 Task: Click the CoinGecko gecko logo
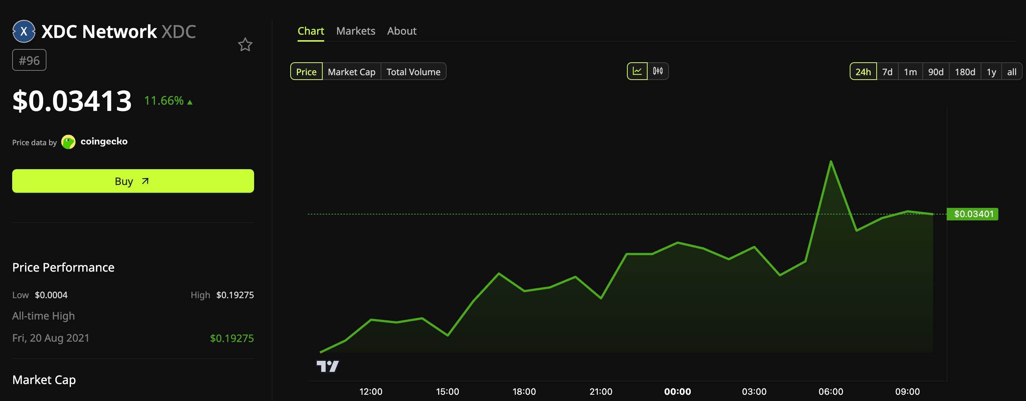click(69, 142)
